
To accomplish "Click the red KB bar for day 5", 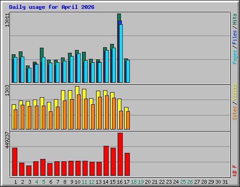I will pyautogui.click(x=43, y=167).
